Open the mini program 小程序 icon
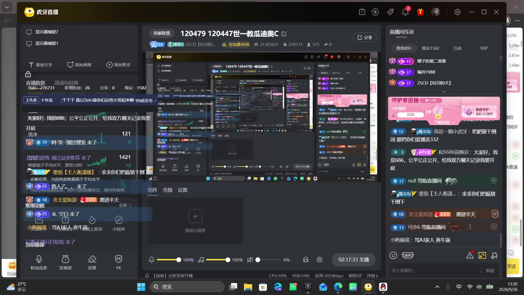The height and width of the screenshot is (295, 524). 118,223
